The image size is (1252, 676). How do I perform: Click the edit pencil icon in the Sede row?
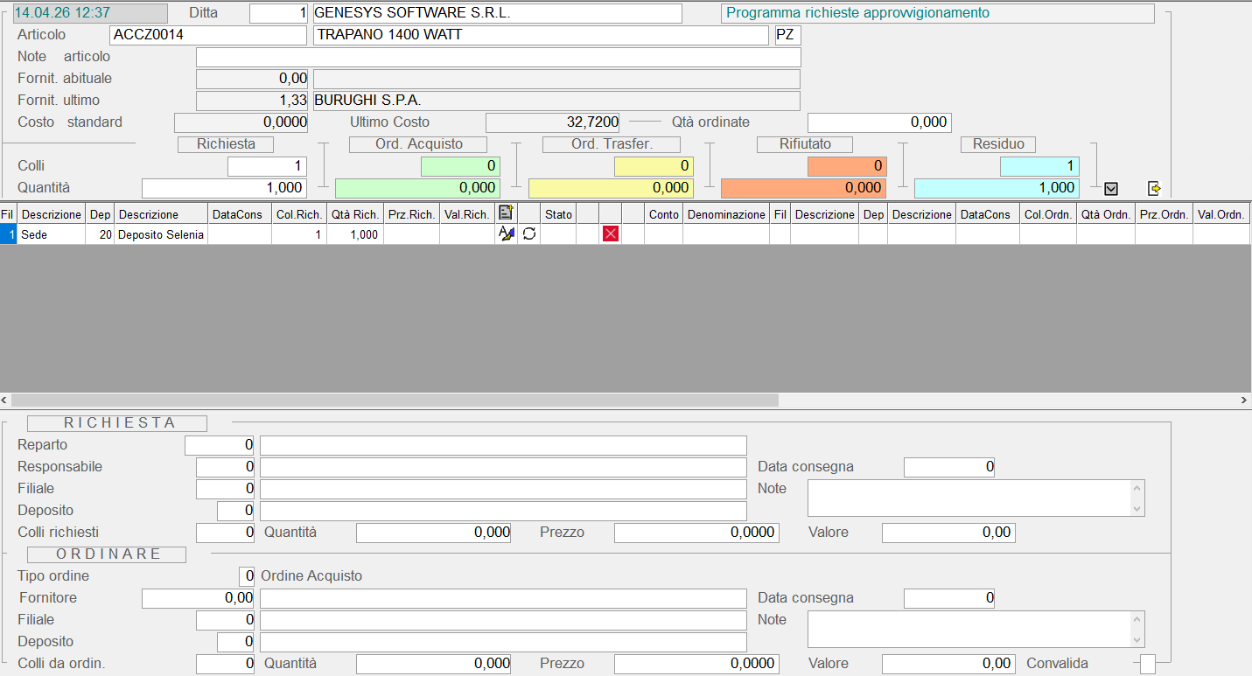pyautogui.click(x=506, y=234)
